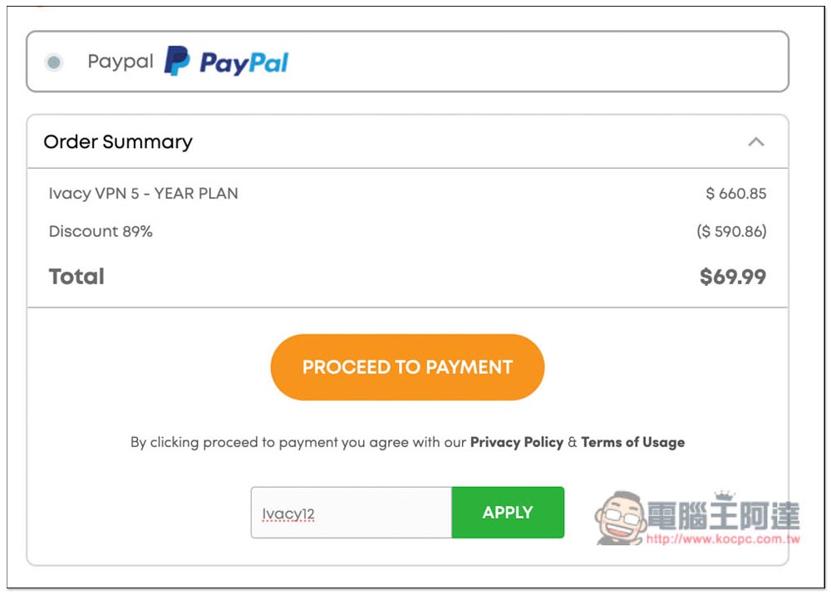
Task: Click the Discount 89% line item
Action: (x=101, y=231)
